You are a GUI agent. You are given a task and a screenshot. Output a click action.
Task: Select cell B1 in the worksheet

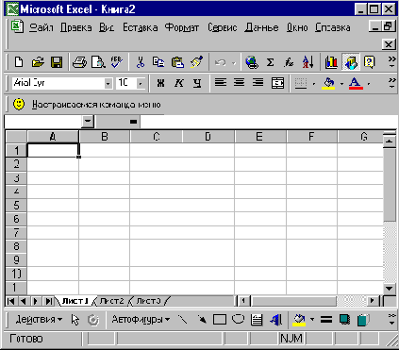point(104,150)
